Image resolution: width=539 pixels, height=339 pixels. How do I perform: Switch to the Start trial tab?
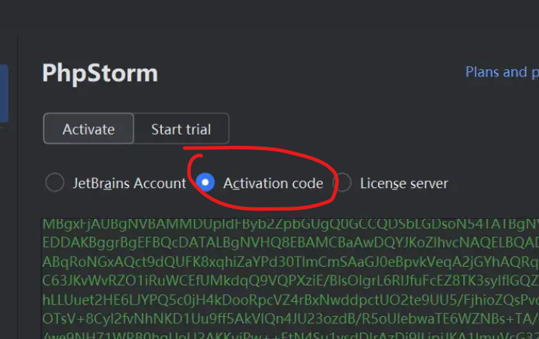(x=181, y=129)
